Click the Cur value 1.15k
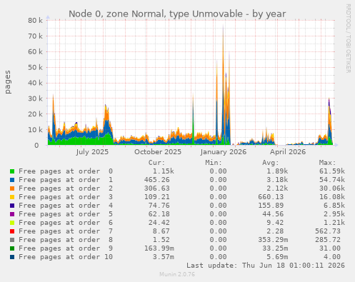The height and width of the screenshot is (282, 355). click(163, 171)
